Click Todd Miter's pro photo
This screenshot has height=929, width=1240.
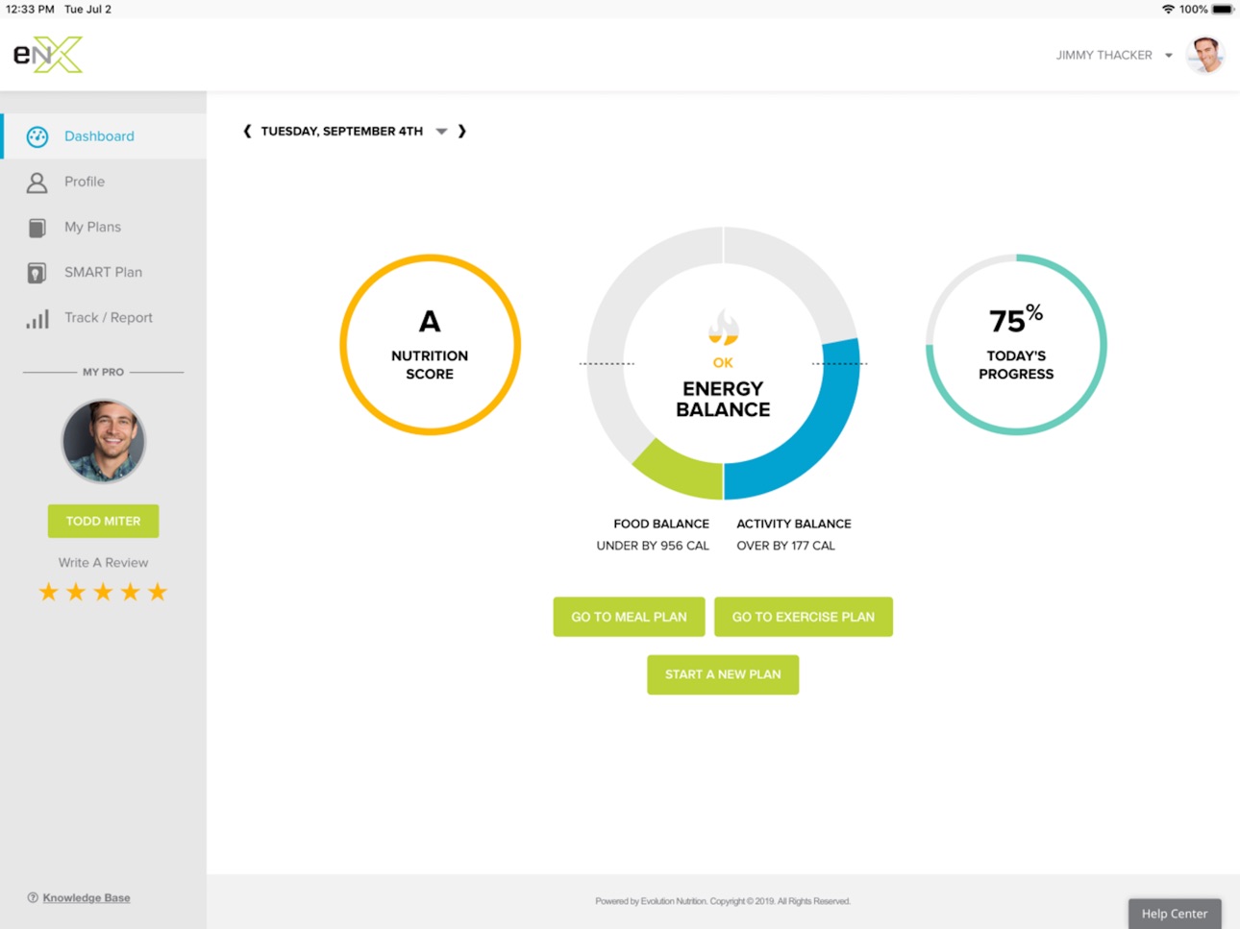(x=103, y=442)
